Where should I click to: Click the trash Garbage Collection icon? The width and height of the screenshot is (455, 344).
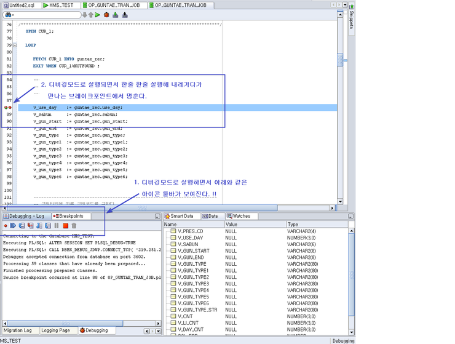74,226
